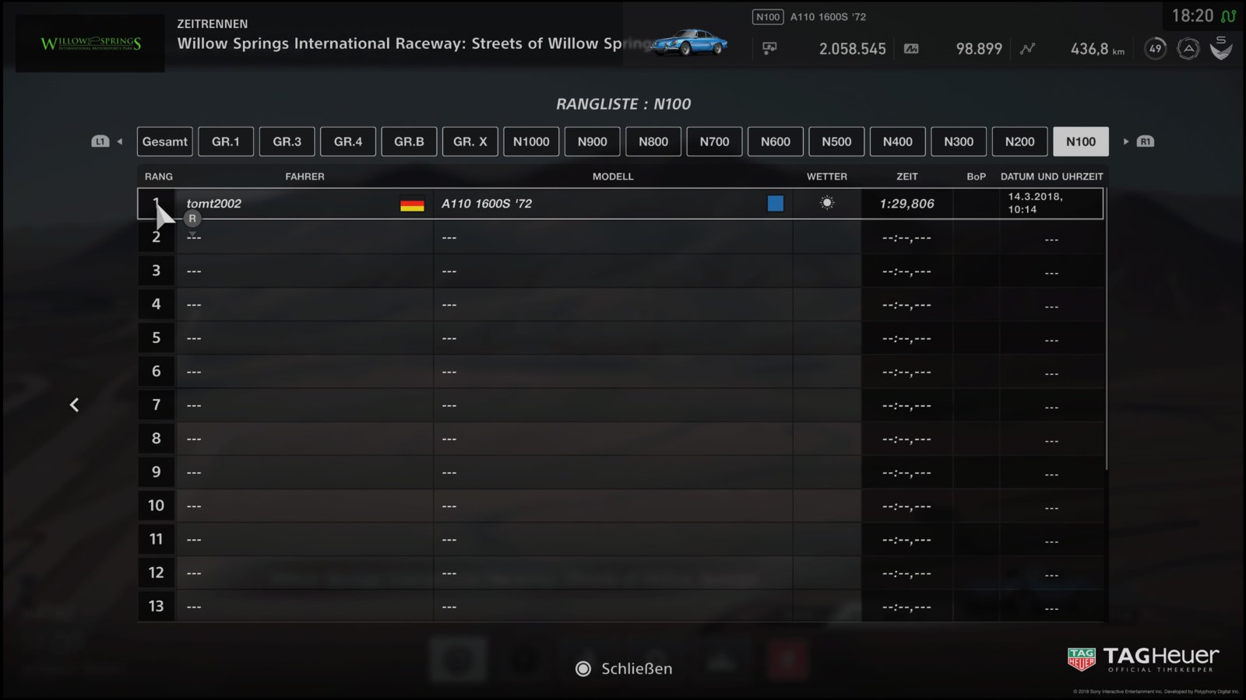The height and width of the screenshot is (700, 1246).
Task: Click the R1 next-category icon
Action: click(x=1146, y=142)
